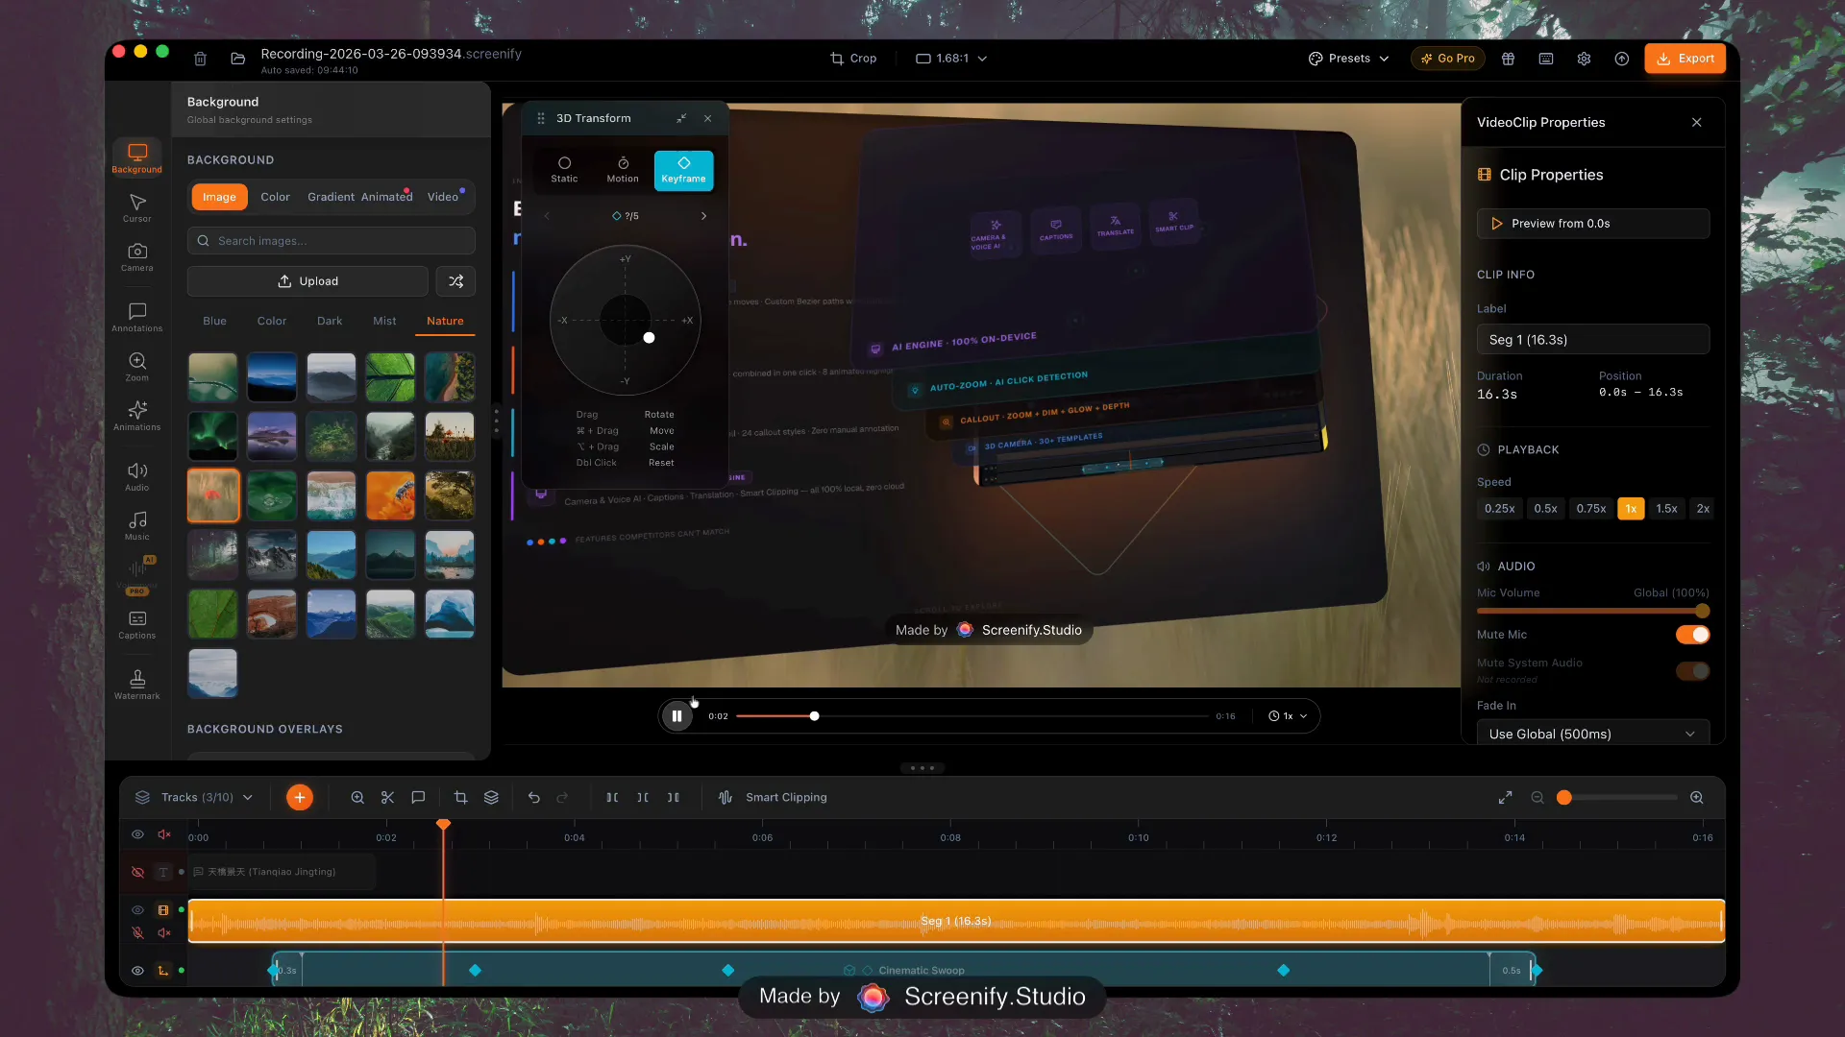1845x1037 pixels.
Task: Click the scissors split tool in timeline
Action: point(387,797)
